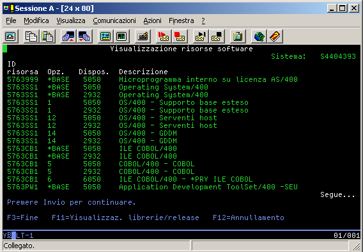Click 'Premere Invio per continuare.' message
The height and width of the screenshot is (252, 363).
click(72, 202)
